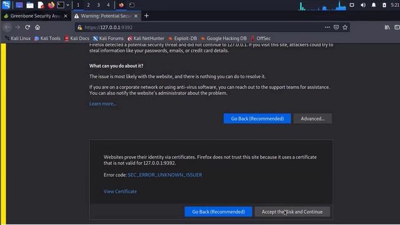Screen dimensions: 400x225
Task: Toggle the sidebar toolbar icon
Action: pyautogui.click(x=397, y=27)
